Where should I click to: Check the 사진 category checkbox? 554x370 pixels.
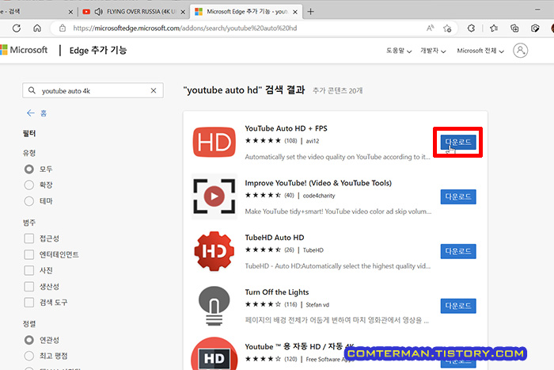coord(29,271)
